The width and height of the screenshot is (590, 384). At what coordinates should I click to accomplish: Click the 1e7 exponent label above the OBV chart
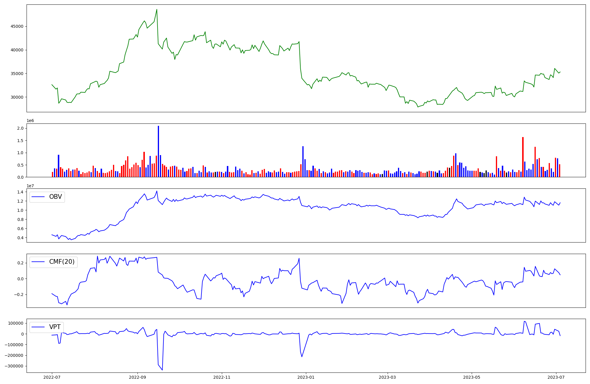[30, 186]
